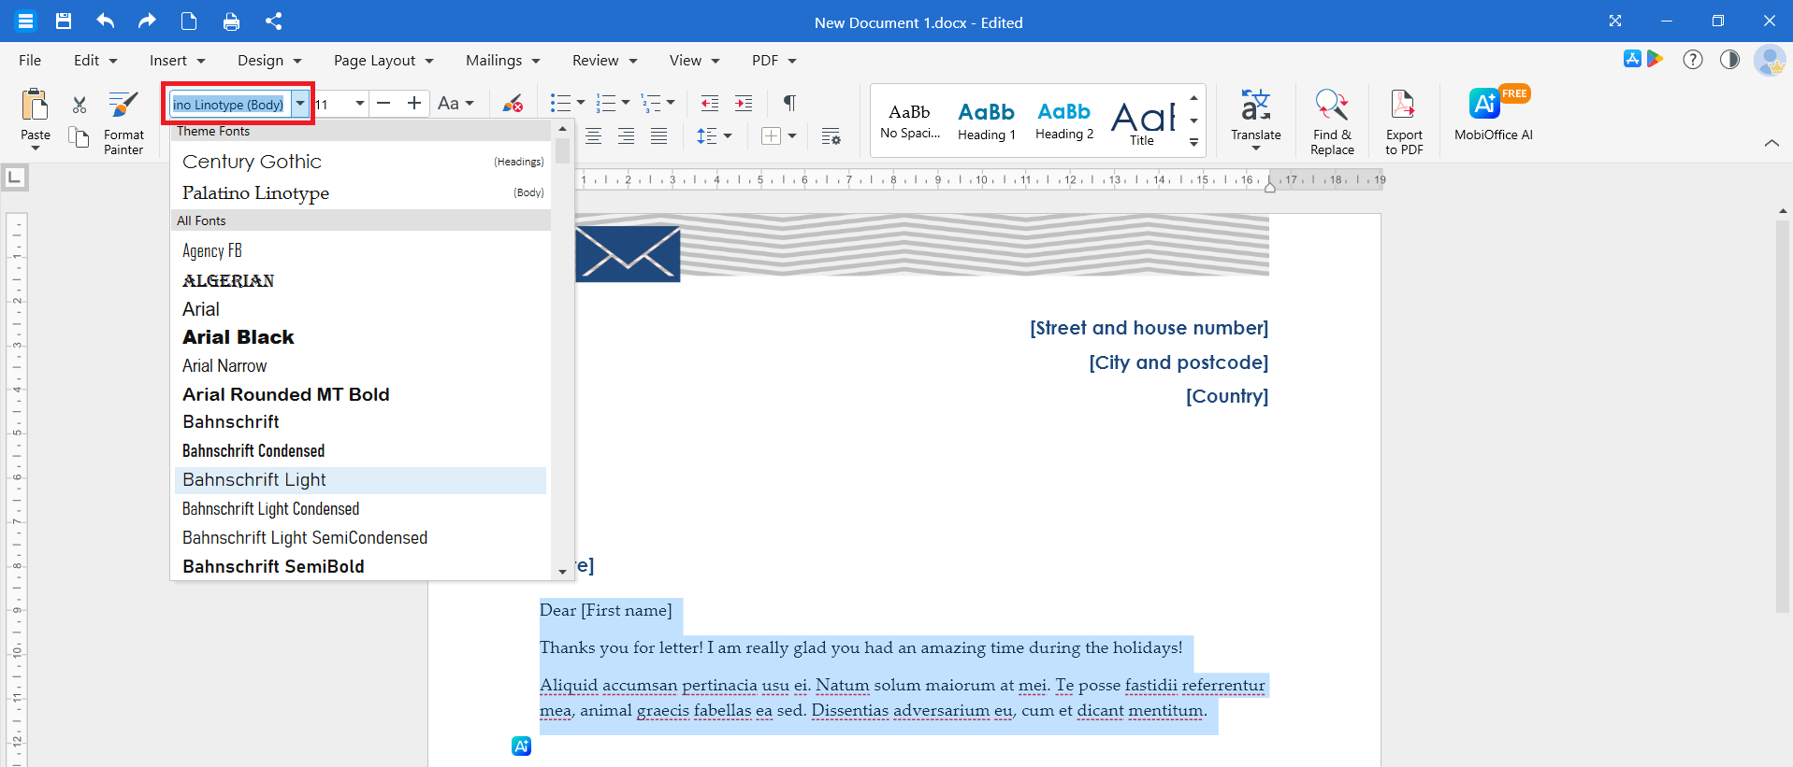Open the Design menu
Screen dimensions: 1793x767
pyautogui.click(x=269, y=60)
